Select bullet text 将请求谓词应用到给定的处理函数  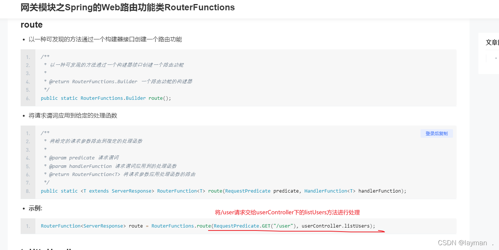pos(73,115)
